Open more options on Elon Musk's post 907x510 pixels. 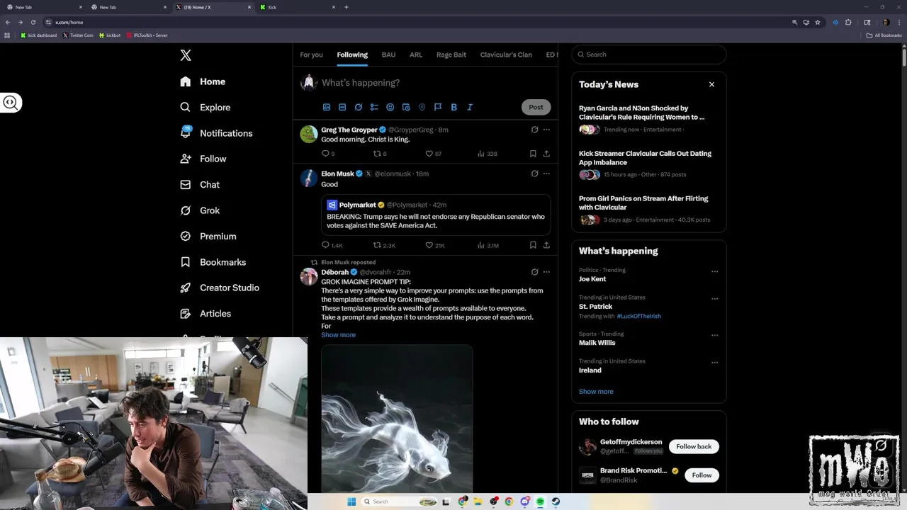coord(546,174)
